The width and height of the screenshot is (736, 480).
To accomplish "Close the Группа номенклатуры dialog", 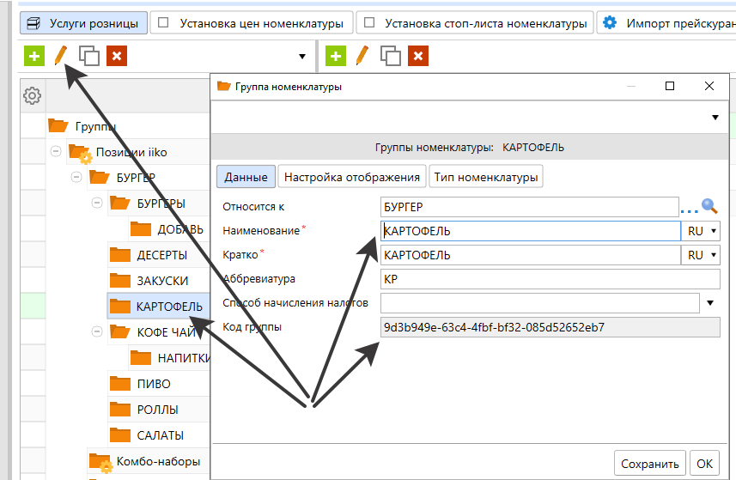I will click(x=709, y=86).
